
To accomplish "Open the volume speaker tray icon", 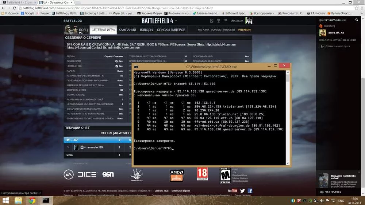I will [322, 200].
